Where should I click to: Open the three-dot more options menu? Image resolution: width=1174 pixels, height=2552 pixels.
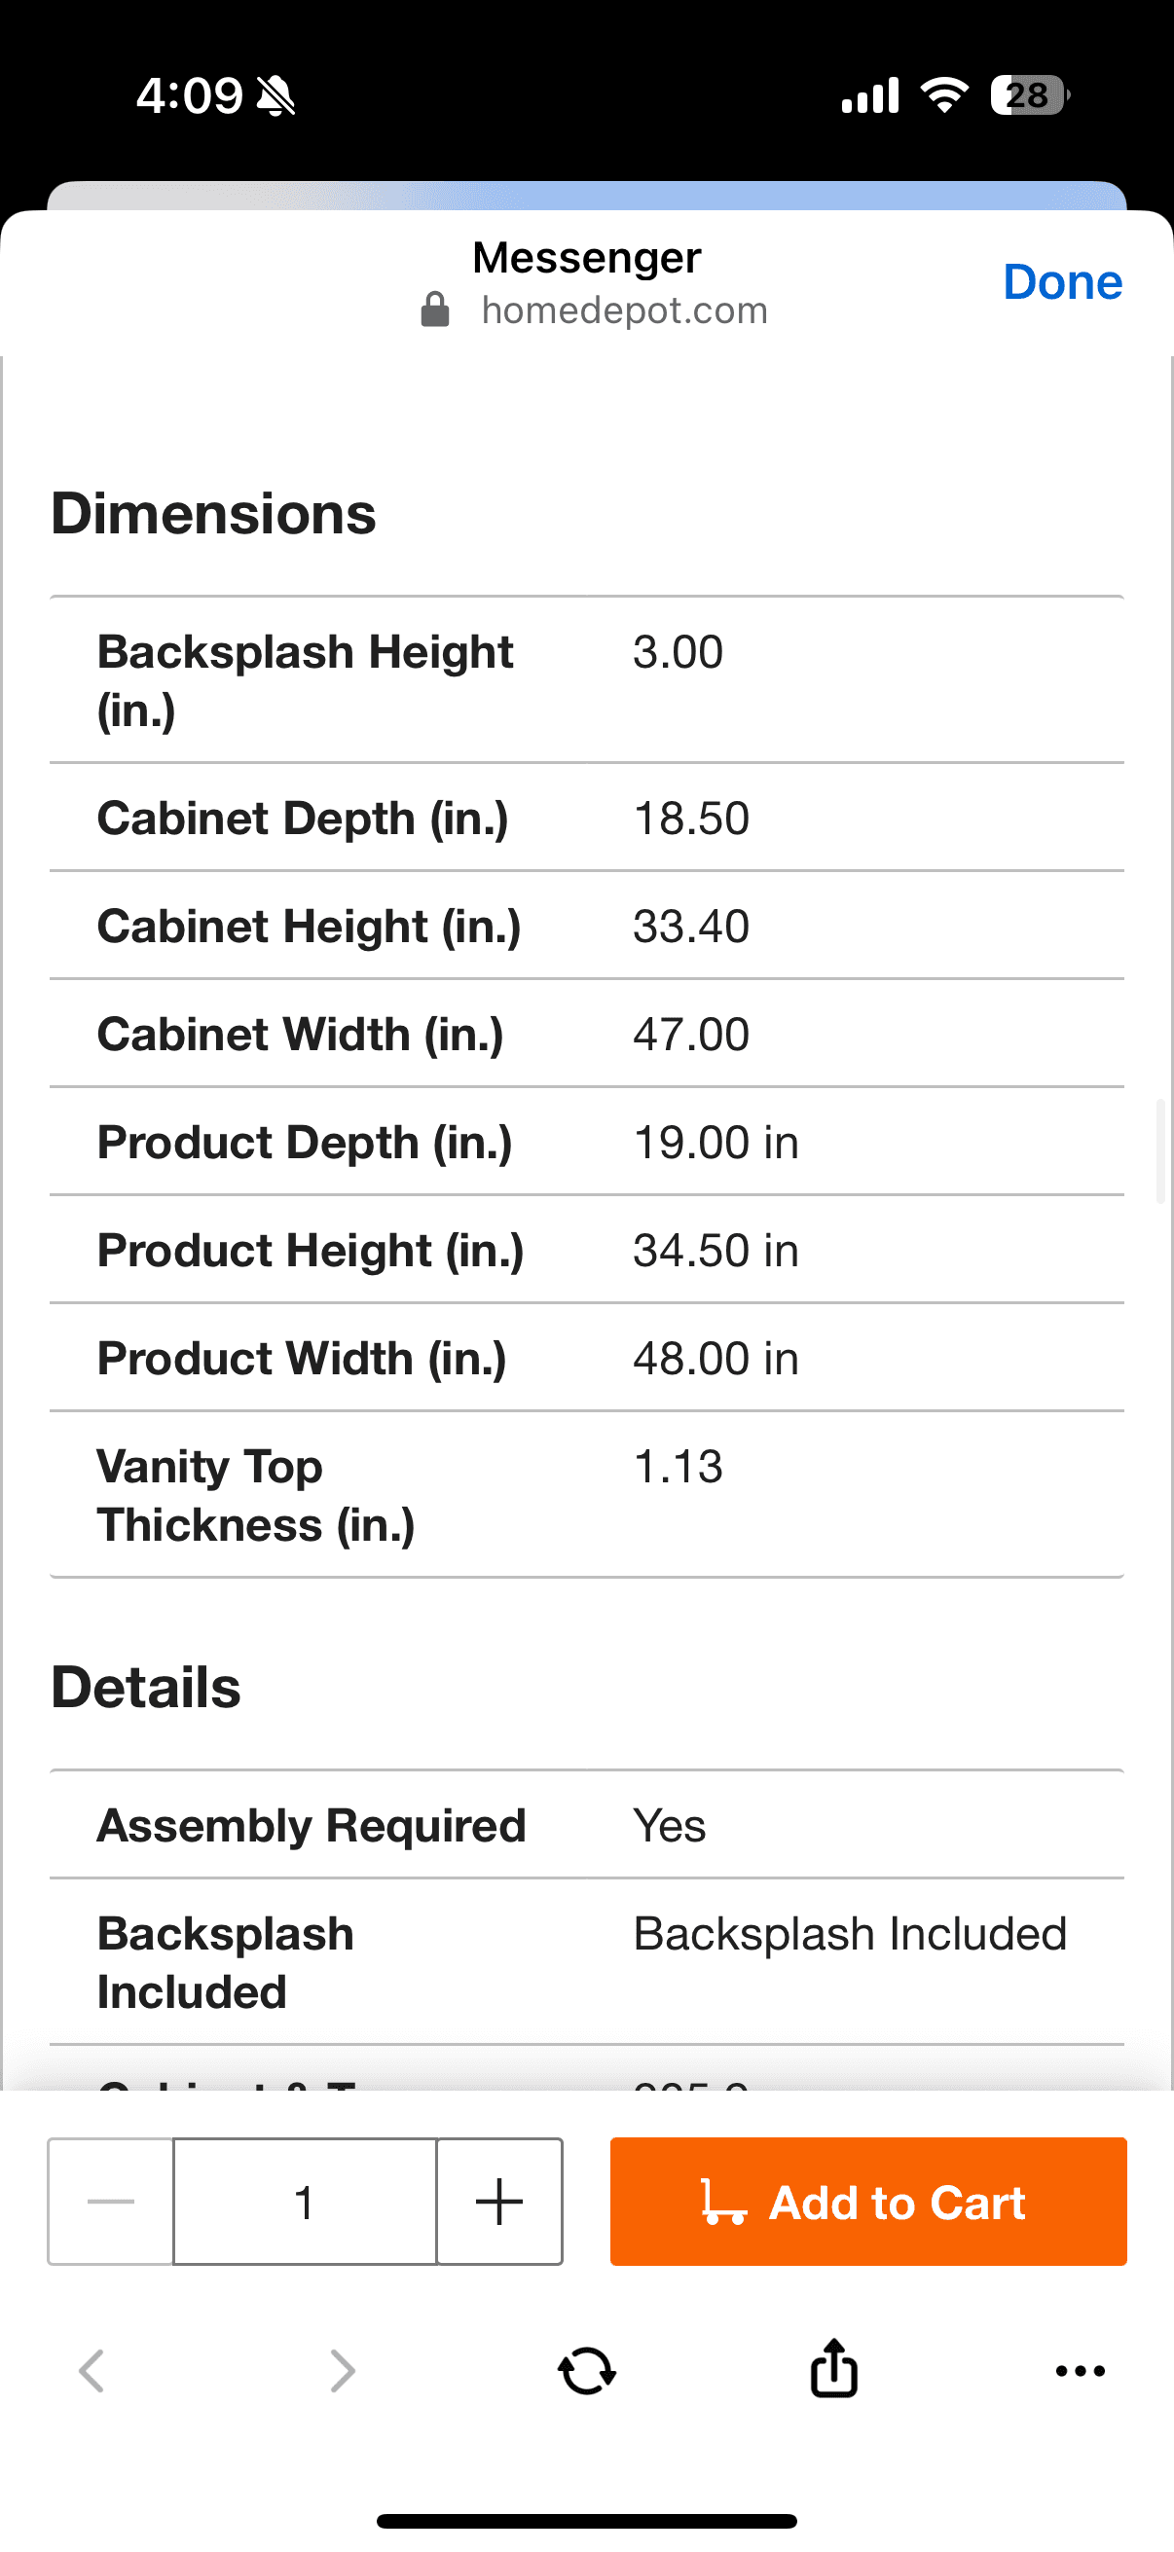[1080, 2371]
